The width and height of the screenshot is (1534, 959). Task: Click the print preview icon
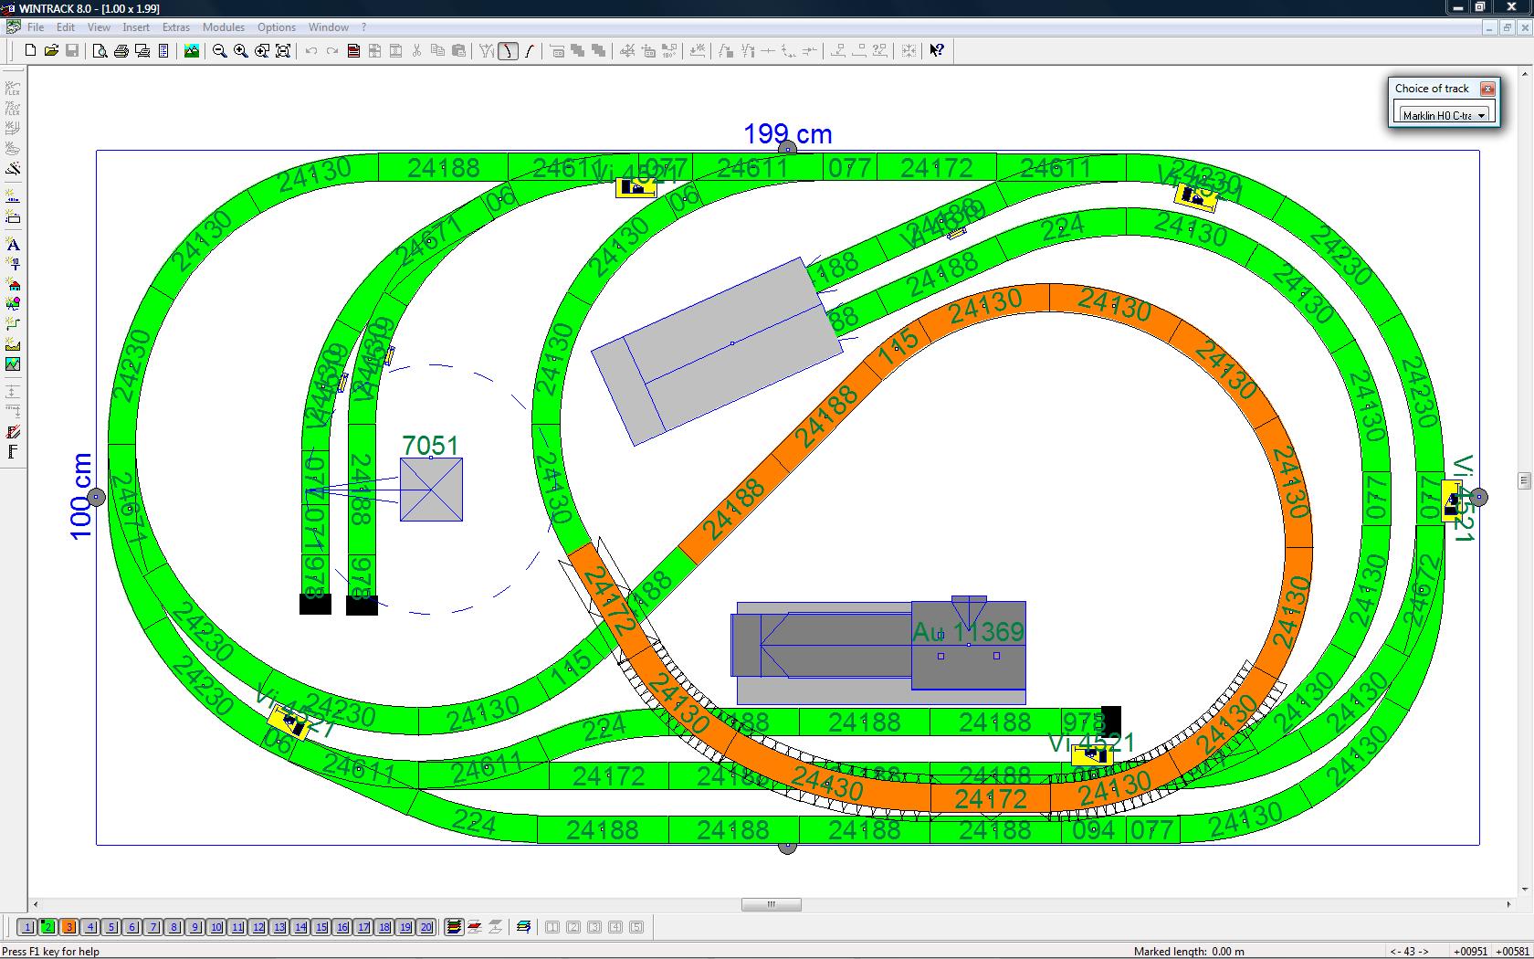click(100, 51)
